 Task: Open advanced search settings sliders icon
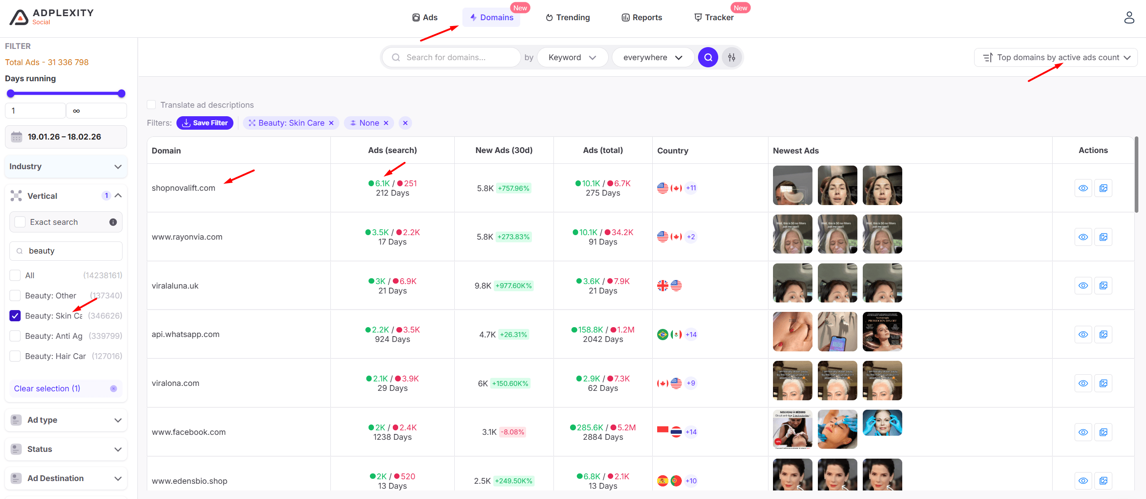coord(732,57)
